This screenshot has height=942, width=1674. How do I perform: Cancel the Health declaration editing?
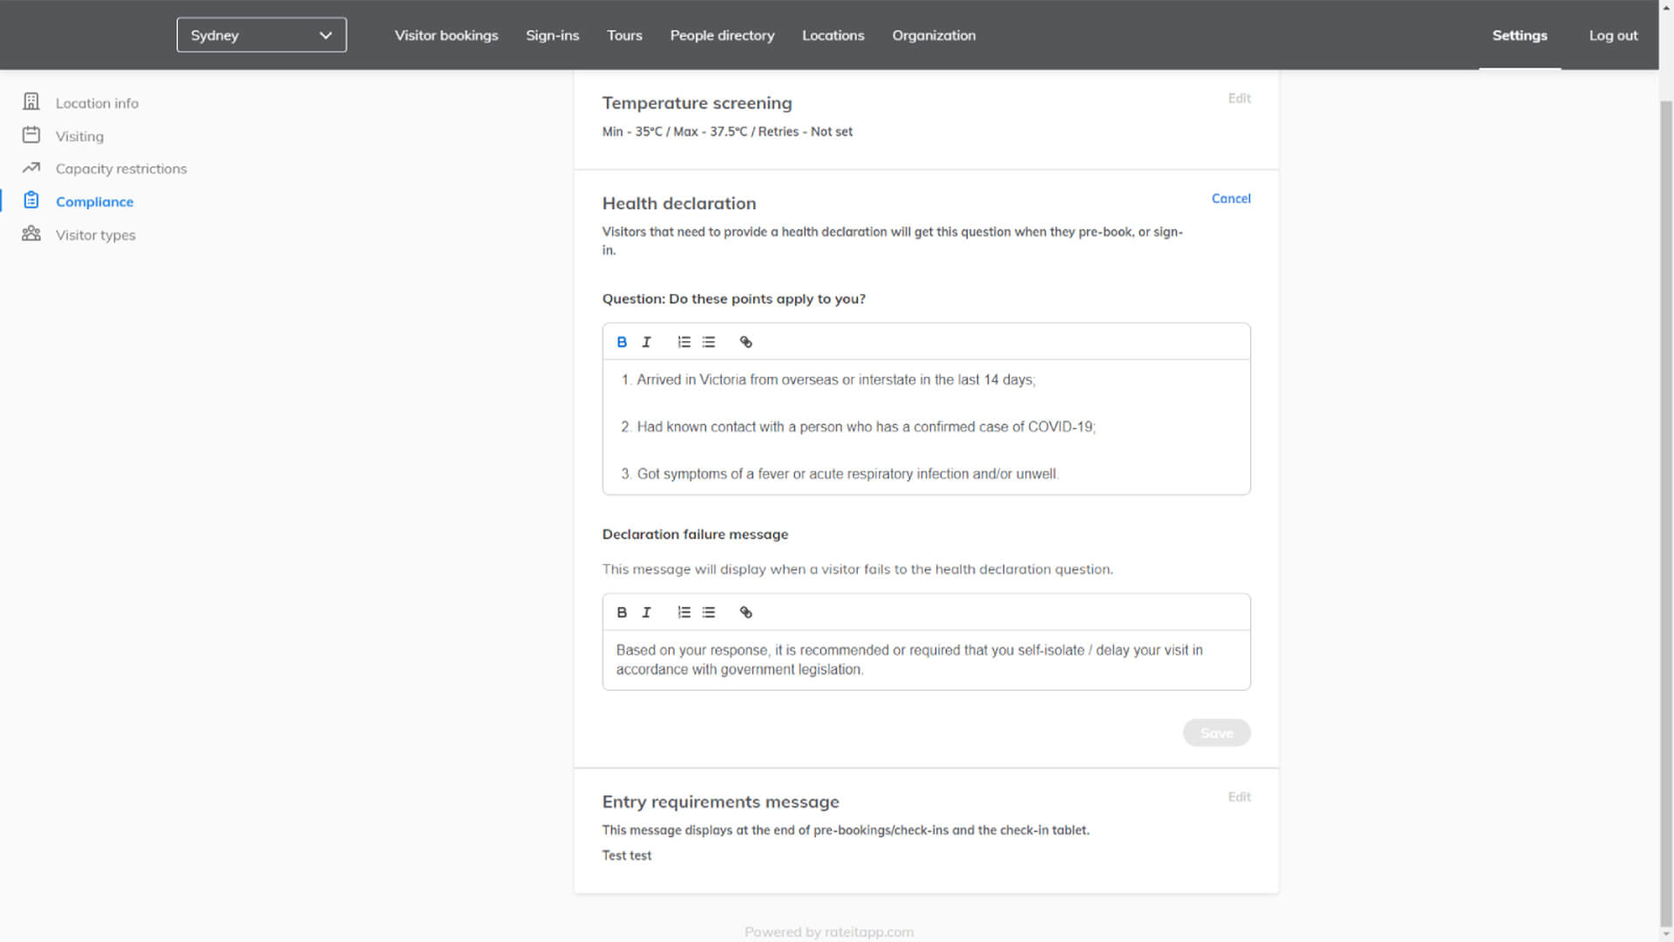click(x=1230, y=199)
